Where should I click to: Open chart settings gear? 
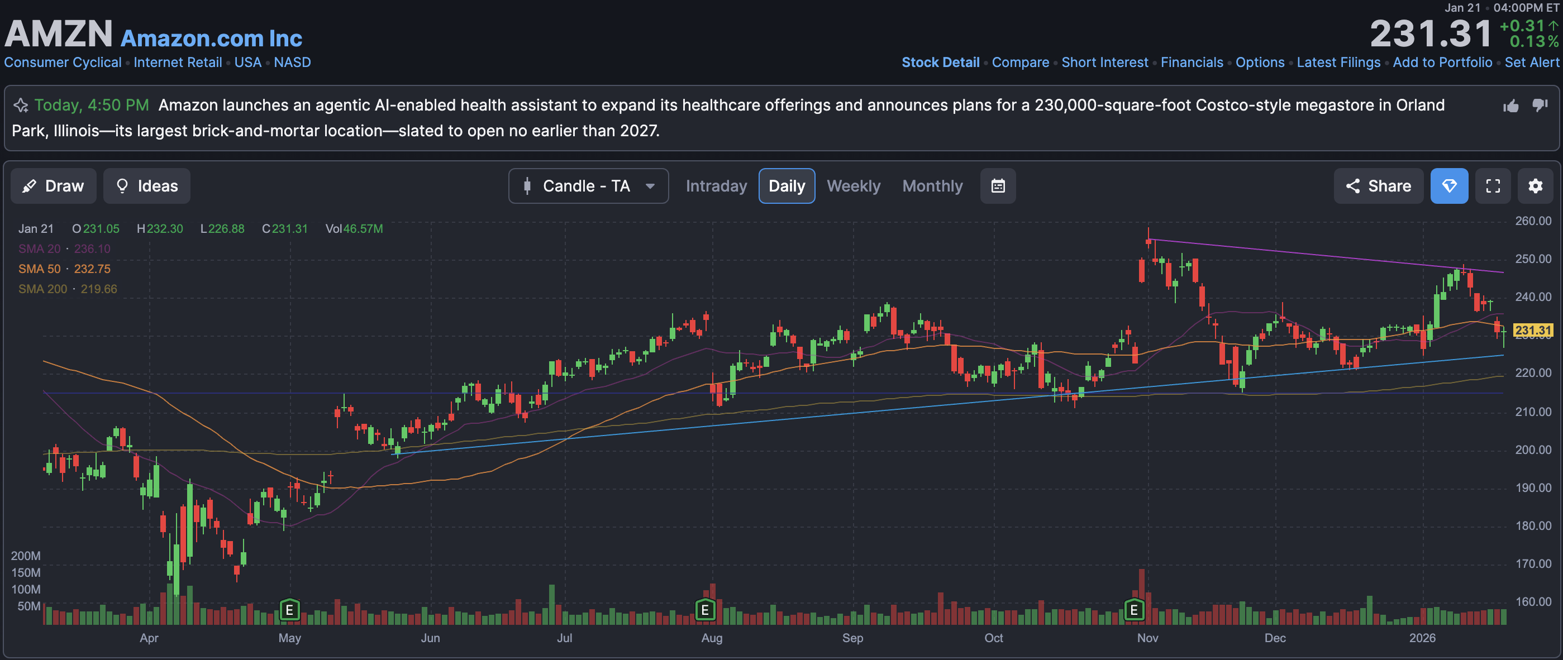pos(1535,185)
